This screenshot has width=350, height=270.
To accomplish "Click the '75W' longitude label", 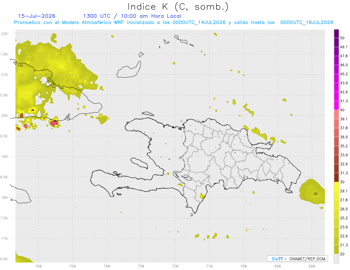I will pyautogui.click(x=72, y=266).
